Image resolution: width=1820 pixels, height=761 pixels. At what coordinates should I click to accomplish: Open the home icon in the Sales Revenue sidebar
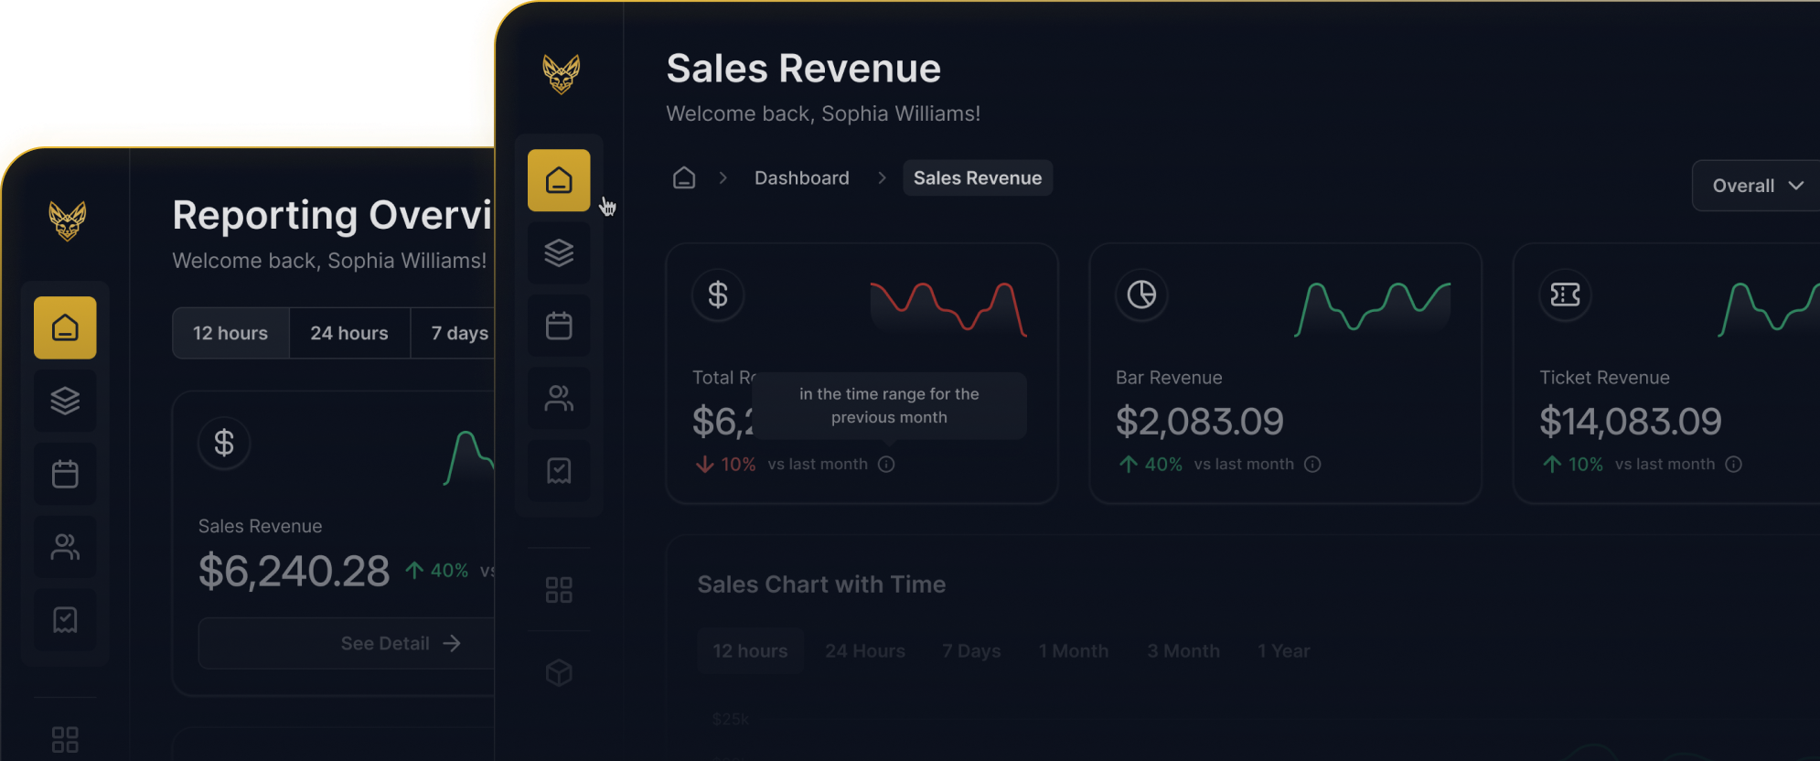559,180
